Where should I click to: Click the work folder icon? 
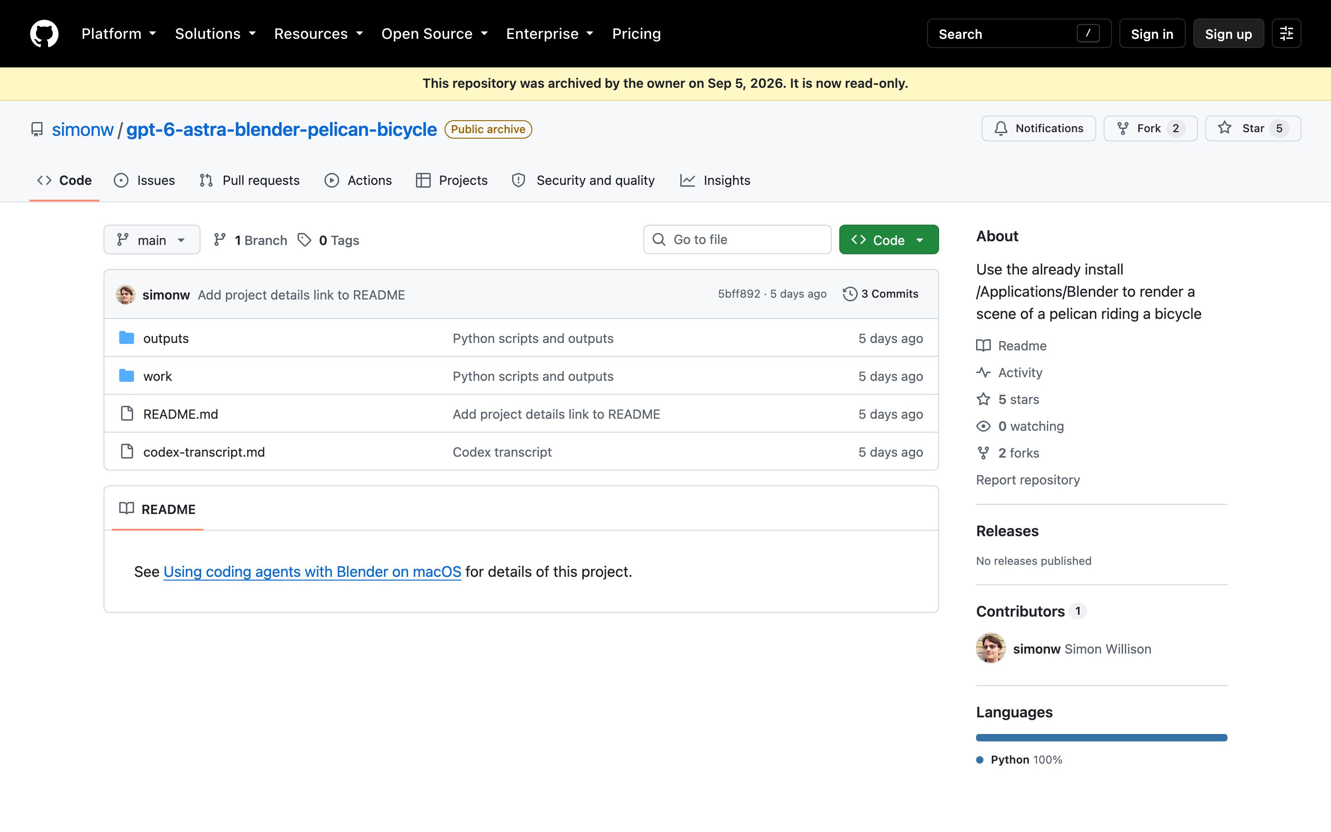[x=127, y=376]
